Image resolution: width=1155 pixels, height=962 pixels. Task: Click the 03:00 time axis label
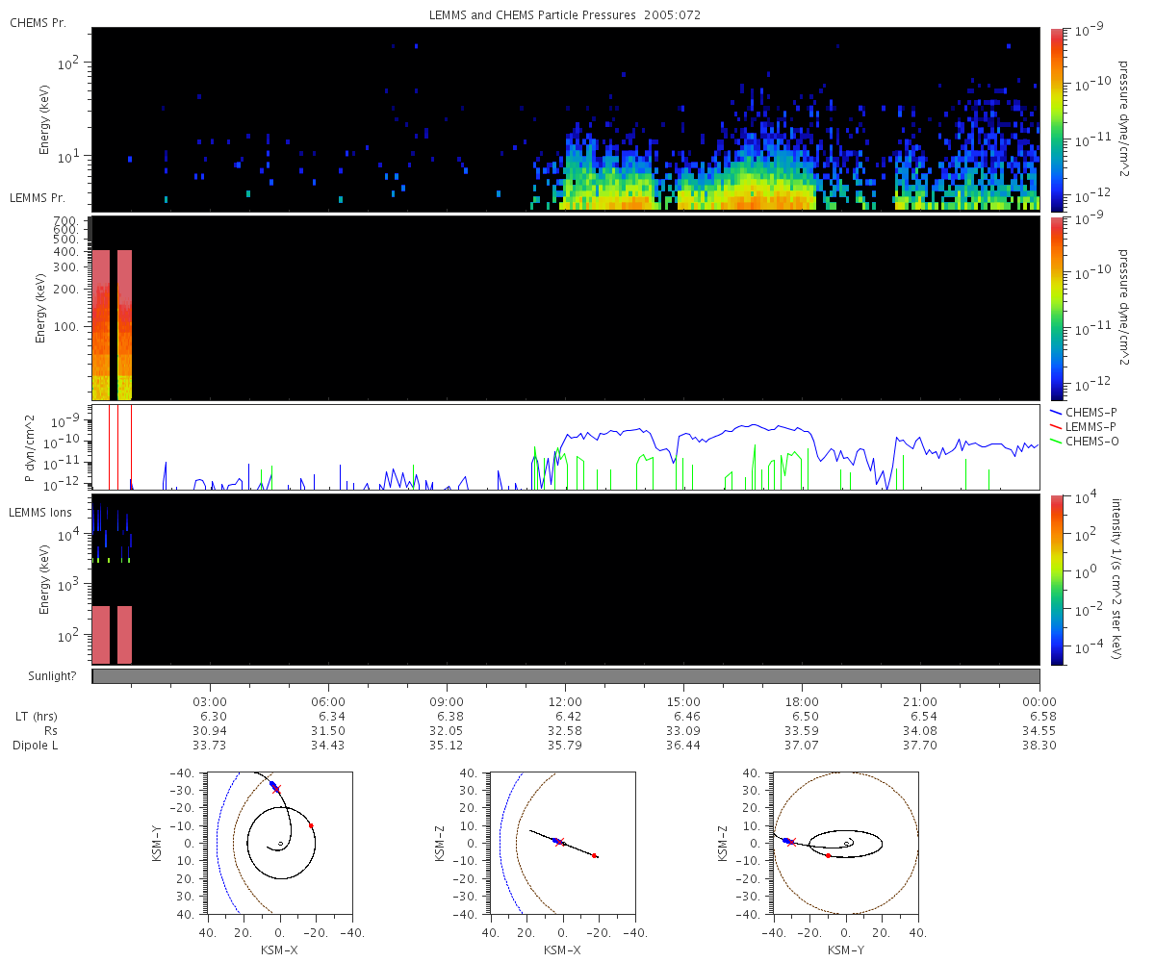tap(210, 701)
